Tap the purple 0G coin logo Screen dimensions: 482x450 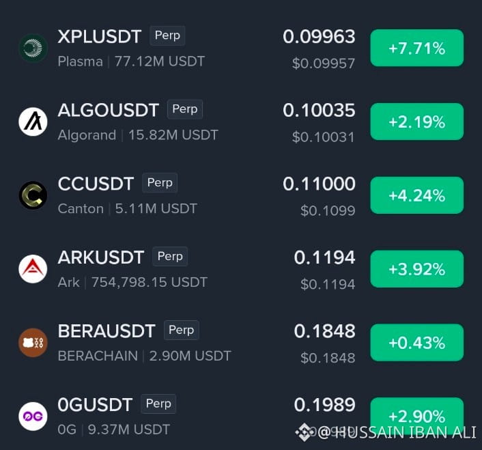33,416
